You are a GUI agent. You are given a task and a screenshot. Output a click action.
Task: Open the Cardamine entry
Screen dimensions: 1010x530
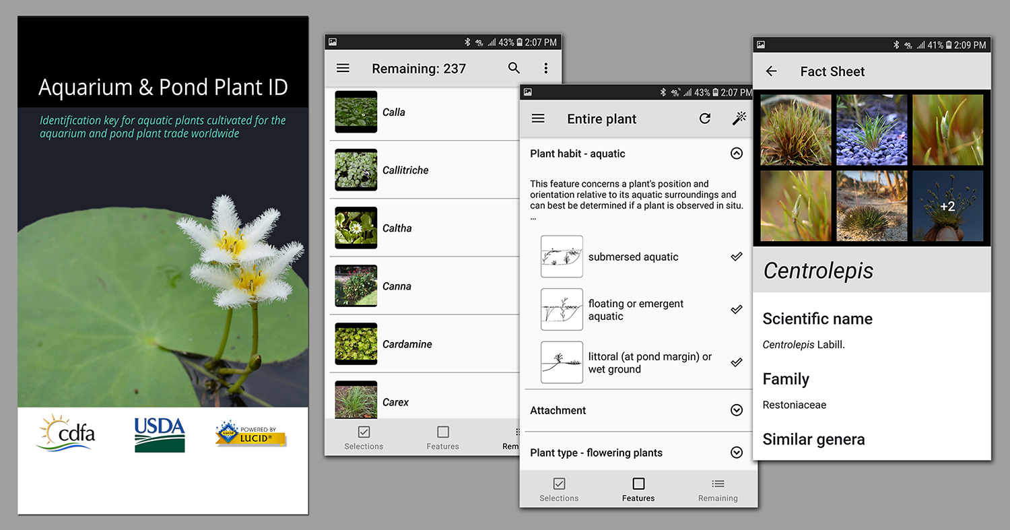tap(407, 344)
